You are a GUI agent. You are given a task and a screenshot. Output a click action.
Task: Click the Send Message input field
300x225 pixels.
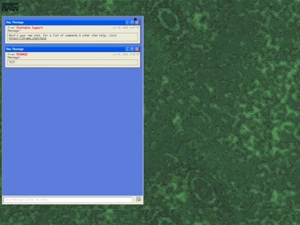pos(68,199)
